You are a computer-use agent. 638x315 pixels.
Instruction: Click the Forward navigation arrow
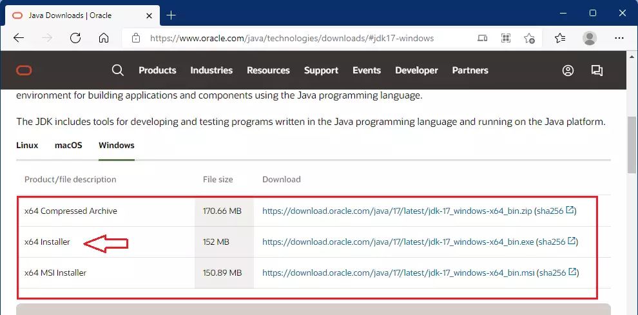point(47,38)
